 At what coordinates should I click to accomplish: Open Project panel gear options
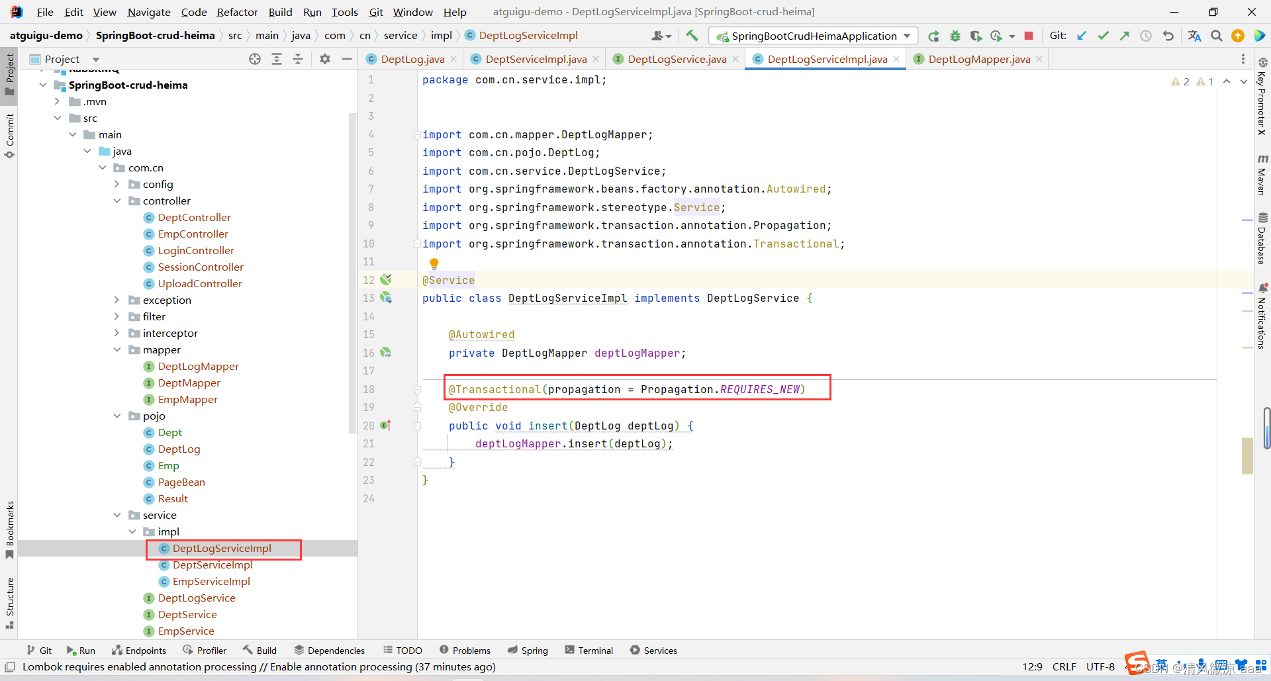click(x=324, y=59)
